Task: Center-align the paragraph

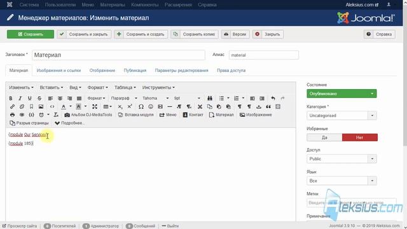Action: tap(60, 99)
